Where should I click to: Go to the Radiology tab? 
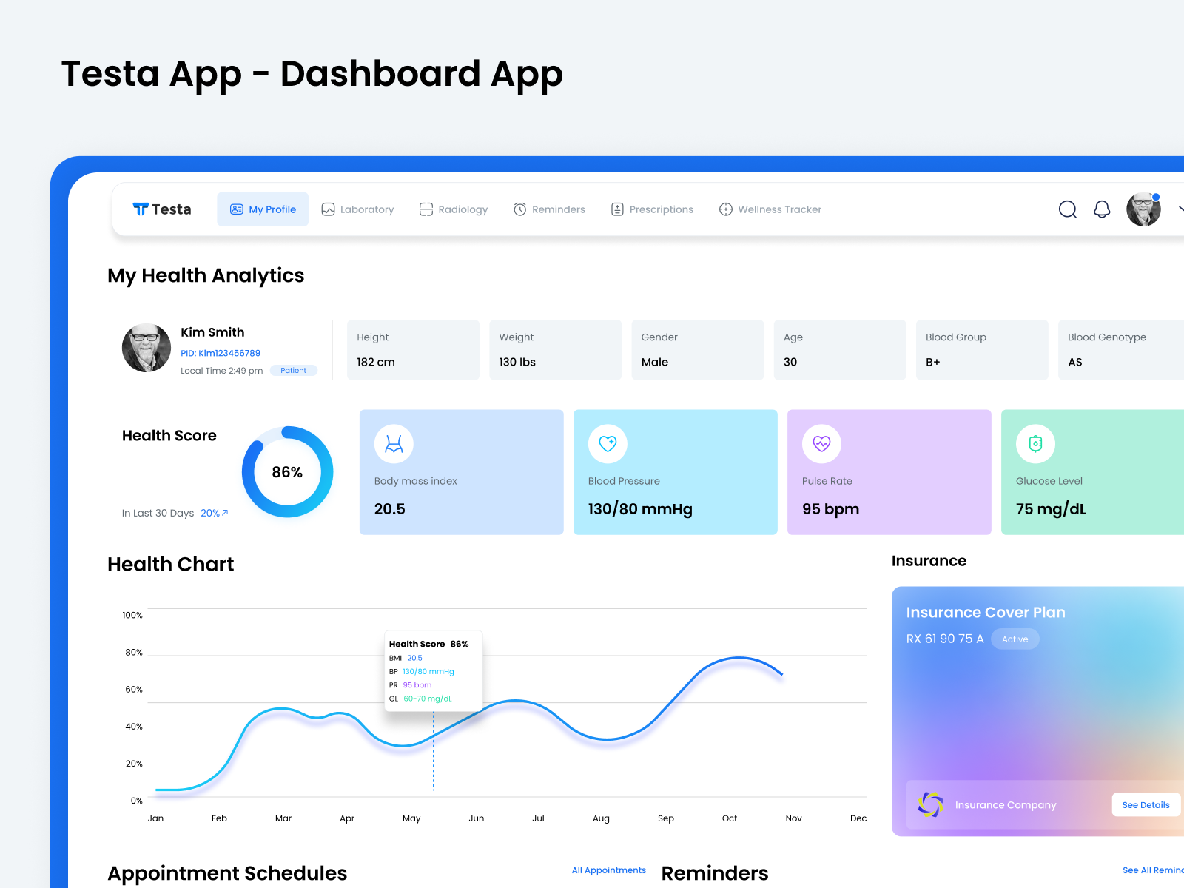pos(454,209)
